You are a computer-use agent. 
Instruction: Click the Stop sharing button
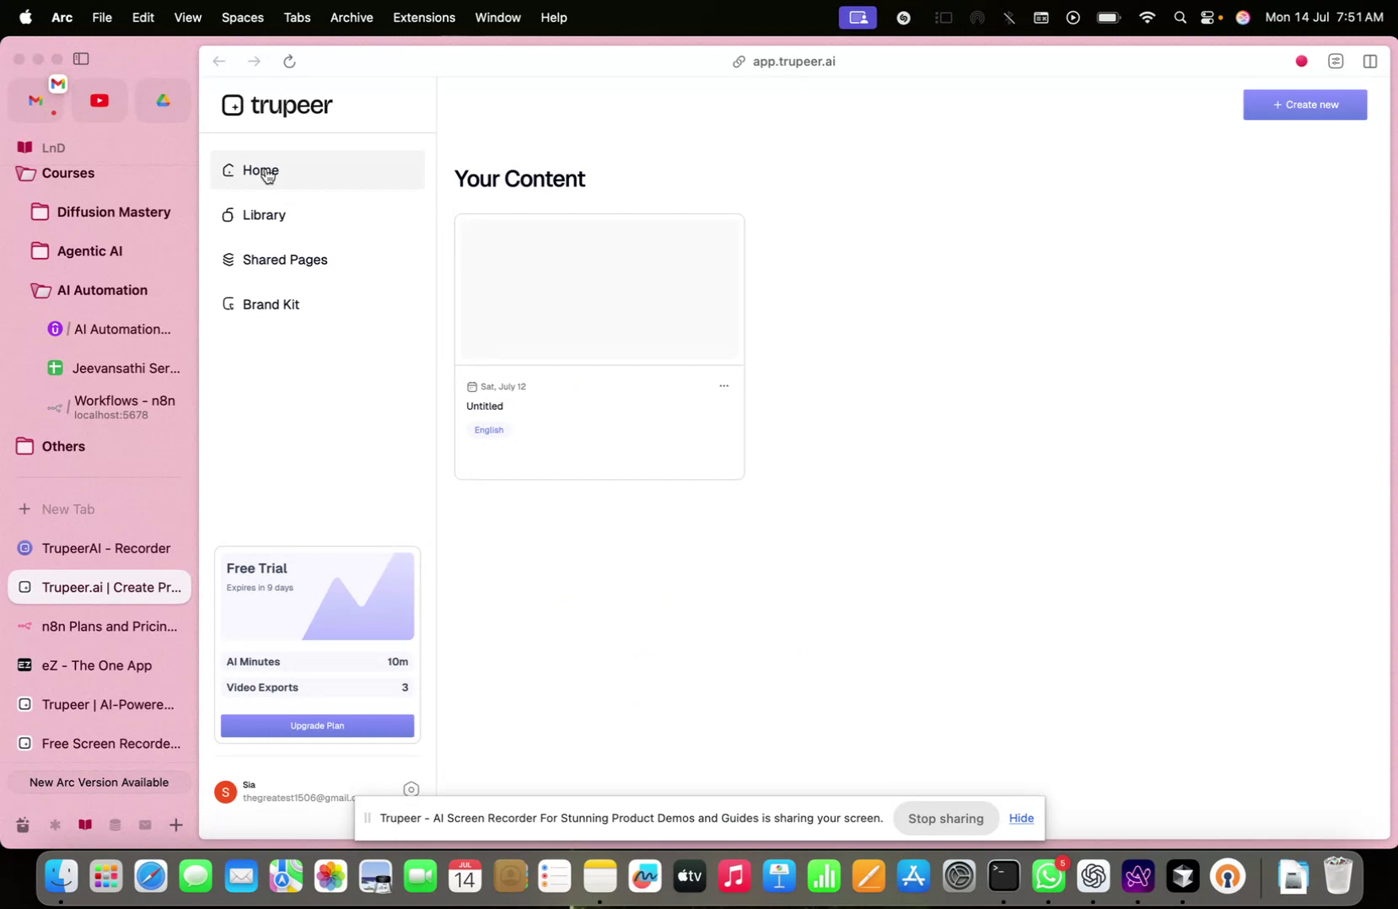point(945,818)
